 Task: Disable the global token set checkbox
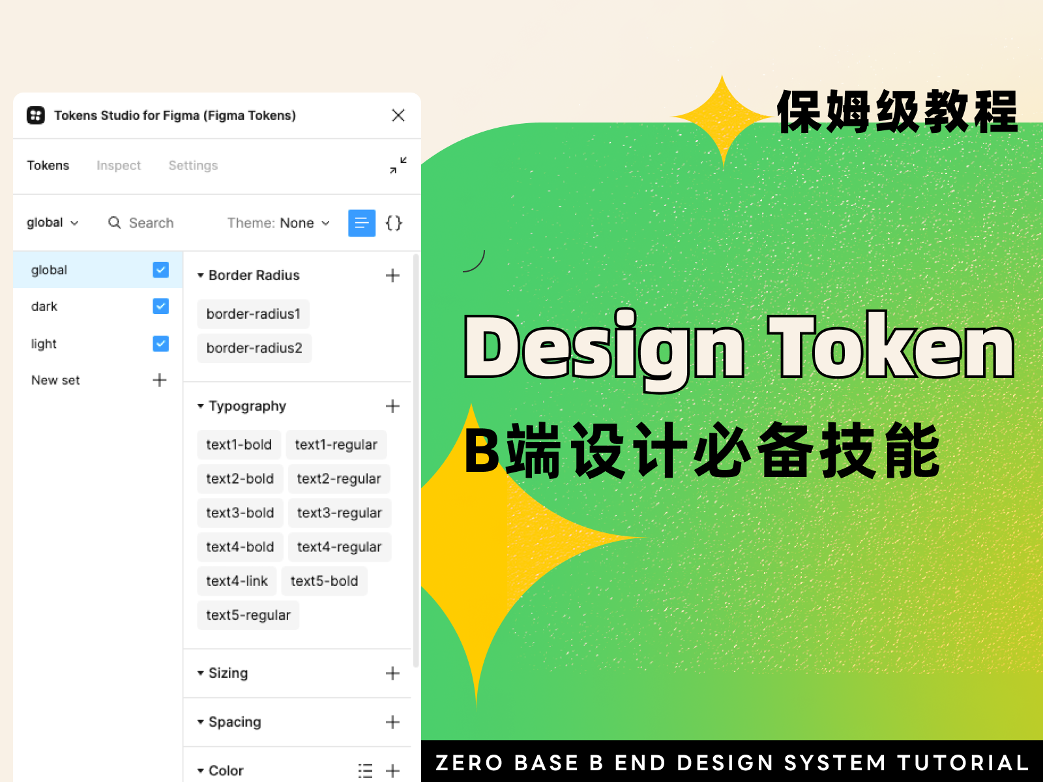coord(160,269)
